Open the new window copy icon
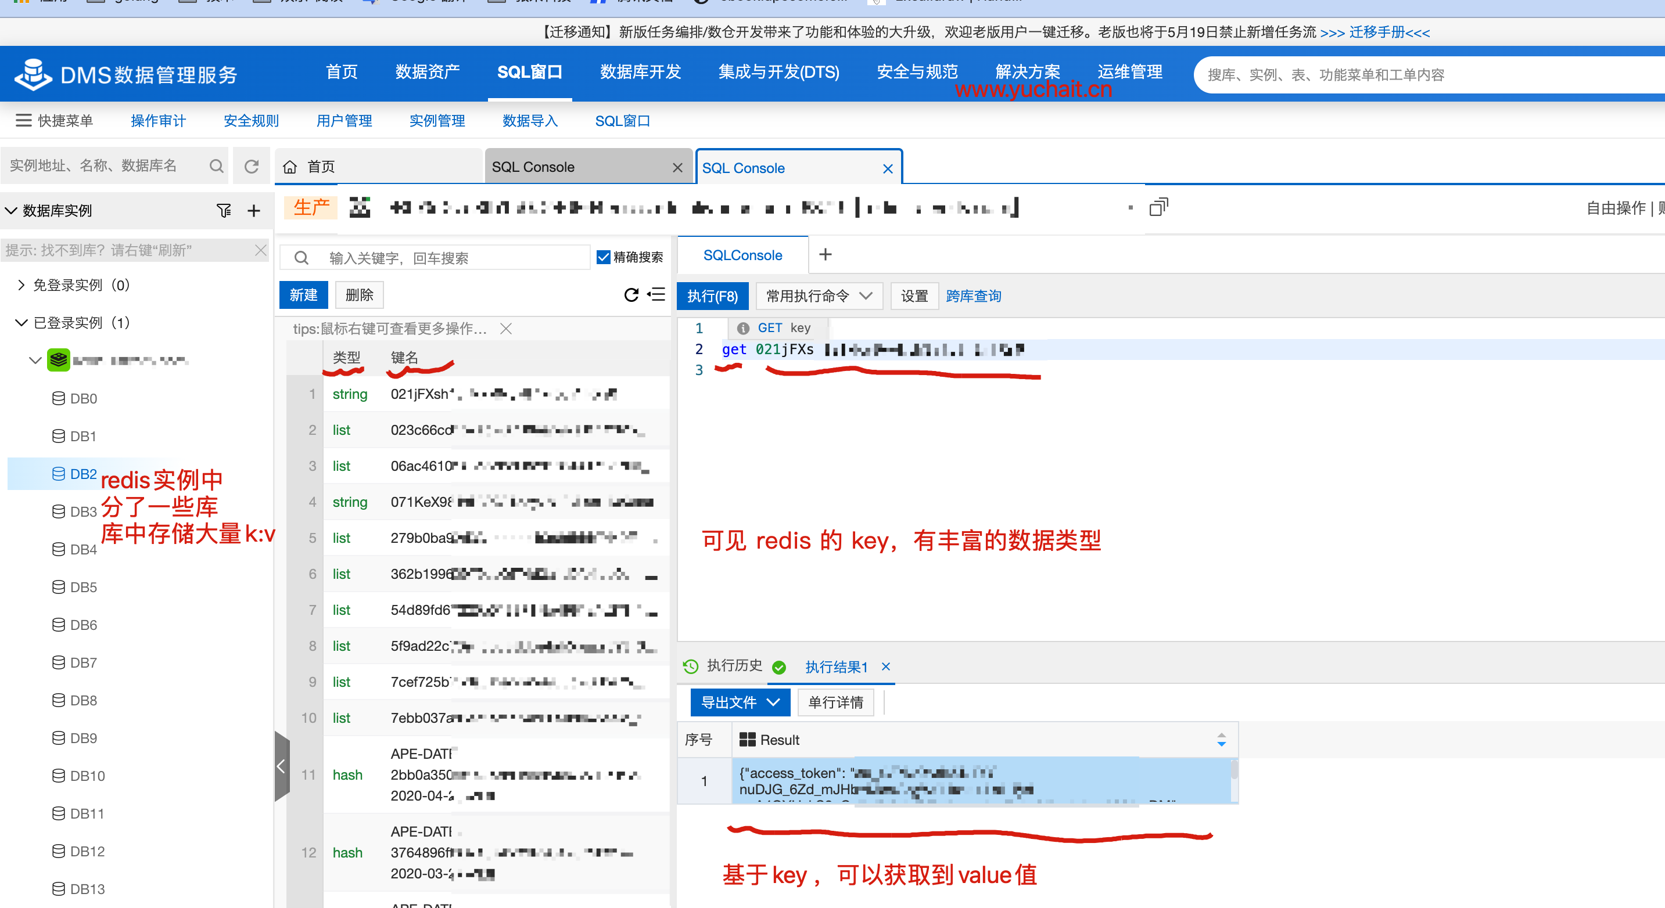The width and height of the screenshot is (1665, 908). [x=1158, y=207]
